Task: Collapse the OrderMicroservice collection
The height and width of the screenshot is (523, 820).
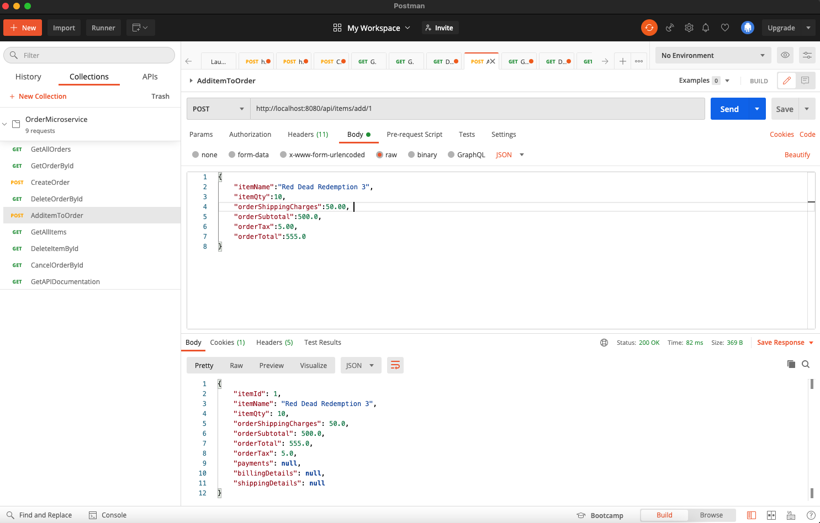Action: click(x=4, y=124)
